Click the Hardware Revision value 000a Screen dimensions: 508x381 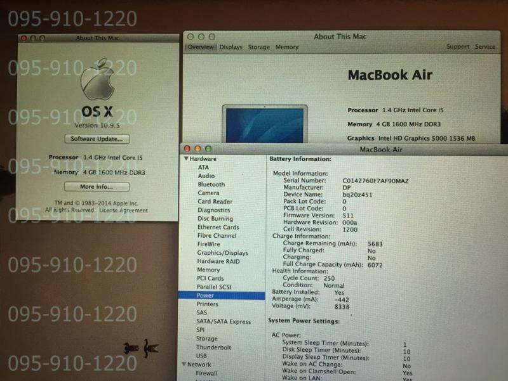350,223
